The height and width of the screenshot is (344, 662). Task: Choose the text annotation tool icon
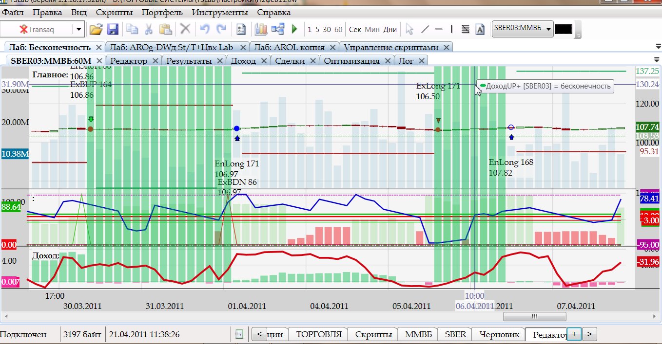click(480, 29)
